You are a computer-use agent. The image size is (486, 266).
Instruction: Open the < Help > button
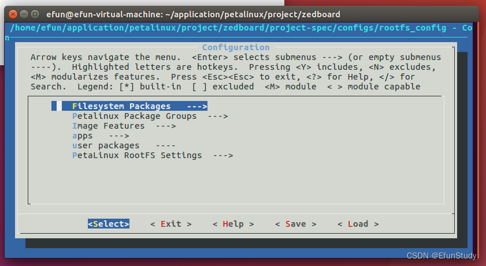pyautogui.click(x=233, y=224)
